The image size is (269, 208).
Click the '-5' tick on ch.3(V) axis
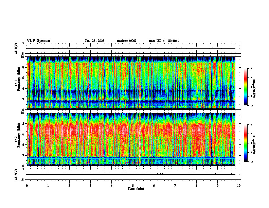[x=22, y=180]
